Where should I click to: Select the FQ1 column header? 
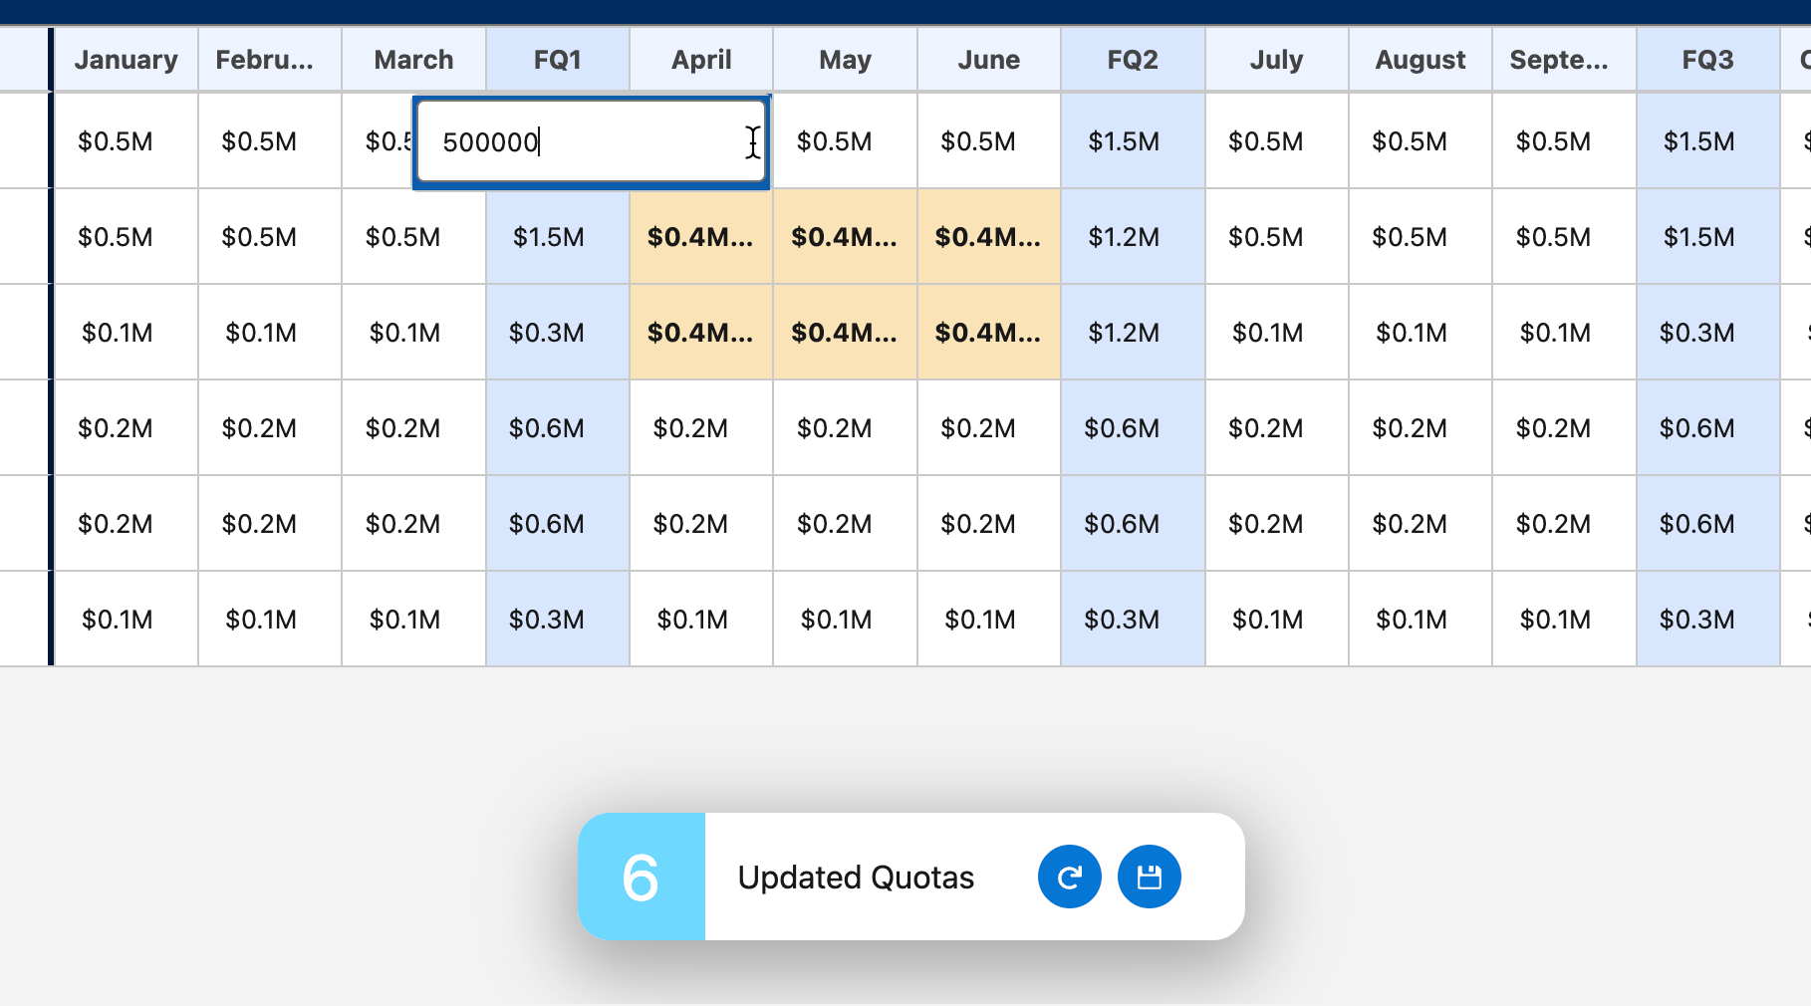[557, 59]
